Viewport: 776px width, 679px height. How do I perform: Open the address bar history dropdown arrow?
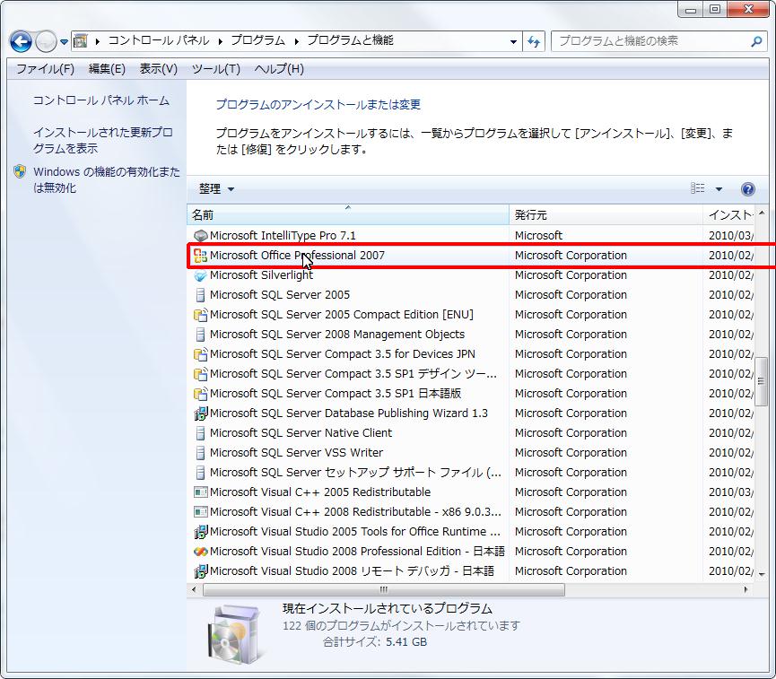tap(513, 41)
